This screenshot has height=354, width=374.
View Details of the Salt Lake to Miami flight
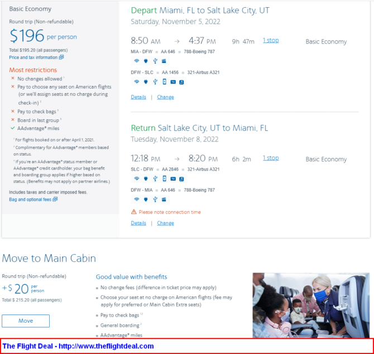[138, 223]
